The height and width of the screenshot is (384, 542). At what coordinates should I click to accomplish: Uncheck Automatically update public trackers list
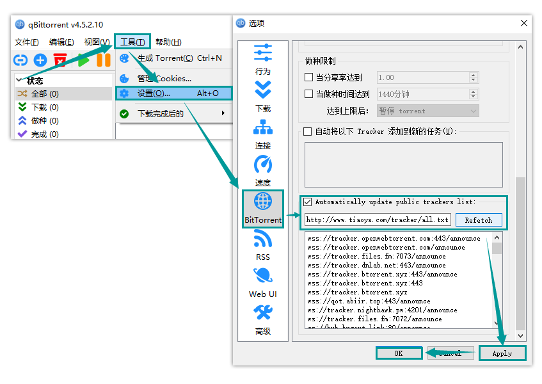click(307, 202)
